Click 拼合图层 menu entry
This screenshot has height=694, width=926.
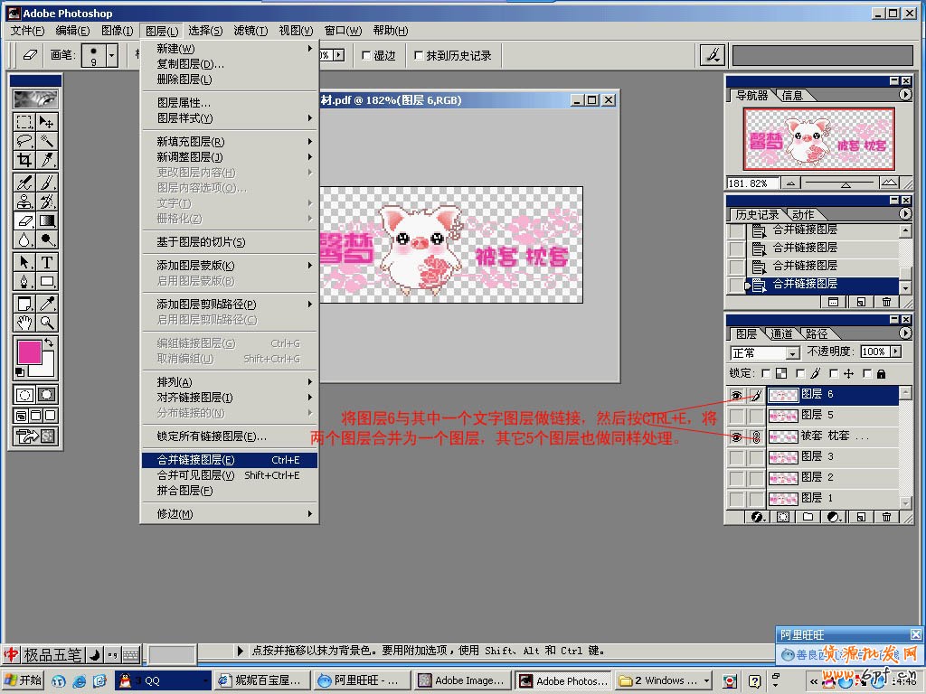click(184, 491)
